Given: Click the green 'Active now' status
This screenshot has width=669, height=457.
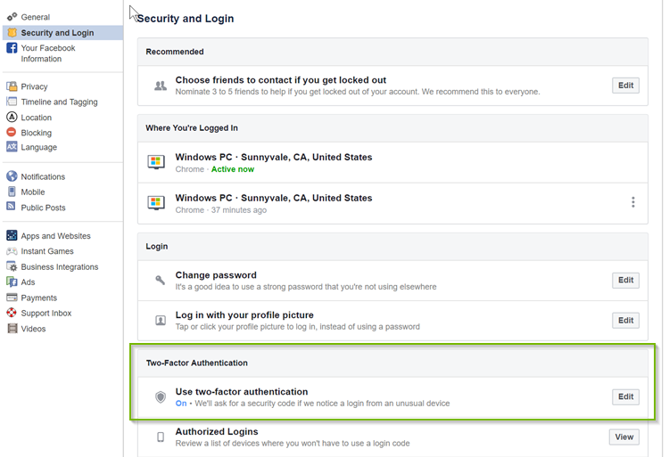Looking at the screenshot, I should (x=233, y=169).
